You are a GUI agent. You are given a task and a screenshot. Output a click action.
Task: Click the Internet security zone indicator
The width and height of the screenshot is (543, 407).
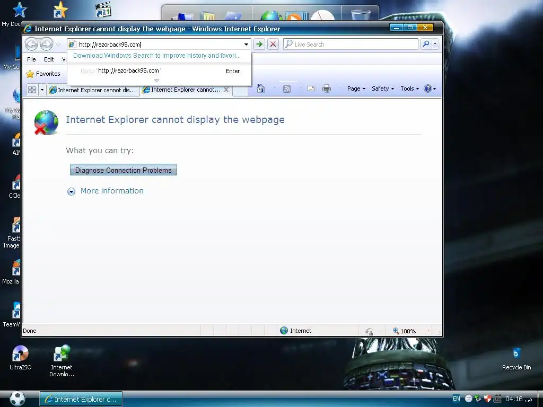click(296, 331)
